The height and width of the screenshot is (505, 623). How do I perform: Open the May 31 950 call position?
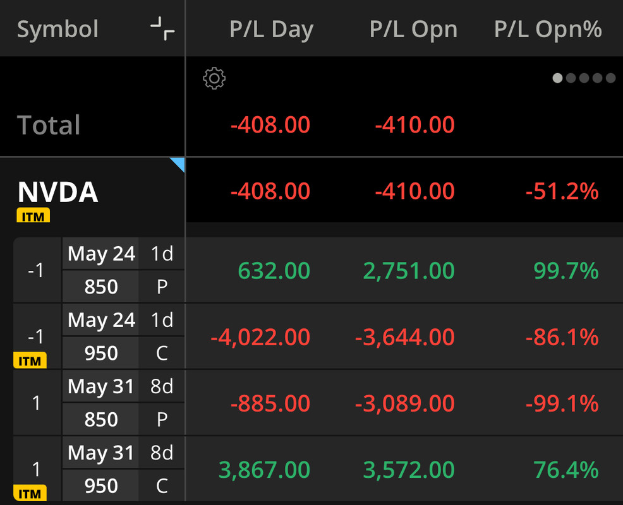[x=101, y=469]
